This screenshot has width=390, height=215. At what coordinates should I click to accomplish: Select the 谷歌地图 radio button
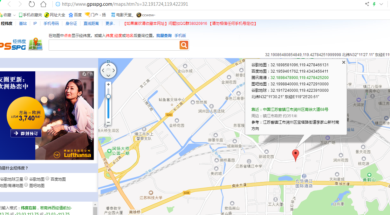pyautogui.click(x=26, y=179)
